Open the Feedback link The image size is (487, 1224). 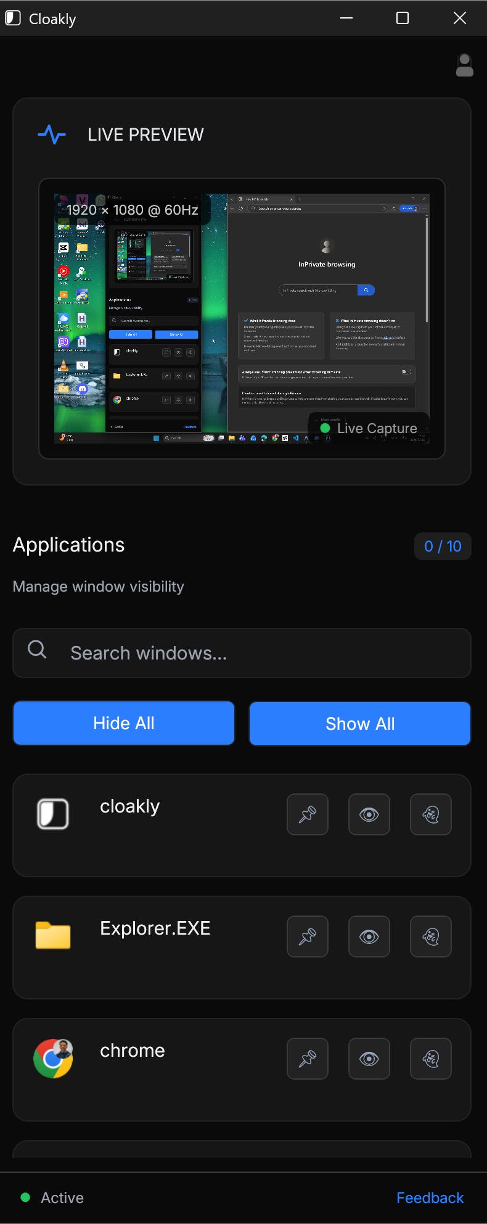[x=430, y=1197]
